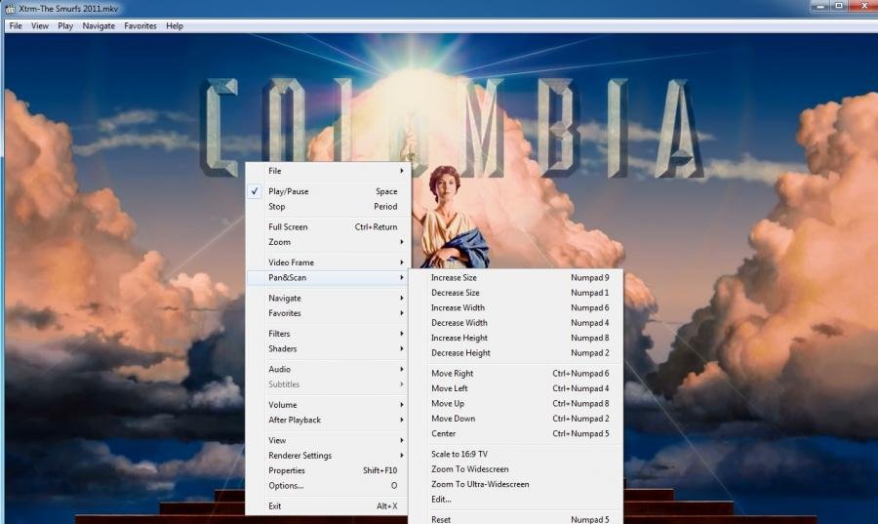Toggle checked Play/Pause context menu entry
878x524 pixels.
pos(329,191)
